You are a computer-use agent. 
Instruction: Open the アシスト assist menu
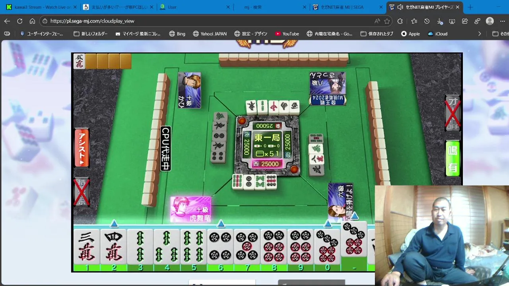pos(82,148)
